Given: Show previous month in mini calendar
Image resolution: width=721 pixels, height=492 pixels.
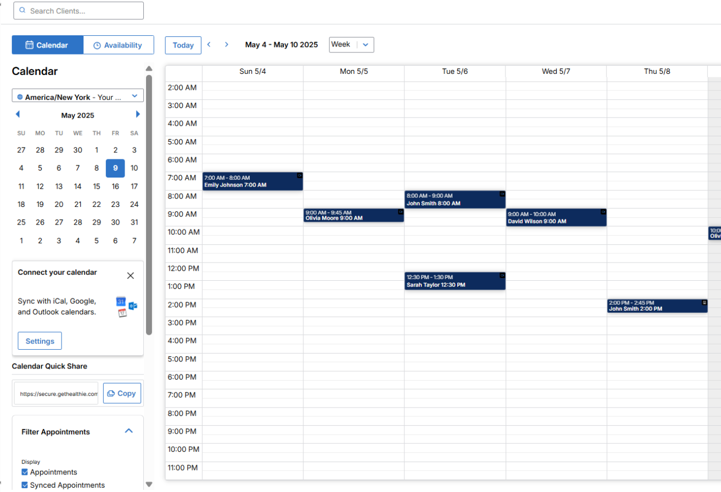Looking at the screenshot, I should point(18,114).
